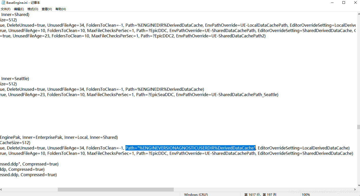Image resolution: width=360 pixels, height=196 pixels.
Task: Click the text UnusedFileAge=23 on the ?EpicSeaDDC line
Action: [x=26, y=95]
